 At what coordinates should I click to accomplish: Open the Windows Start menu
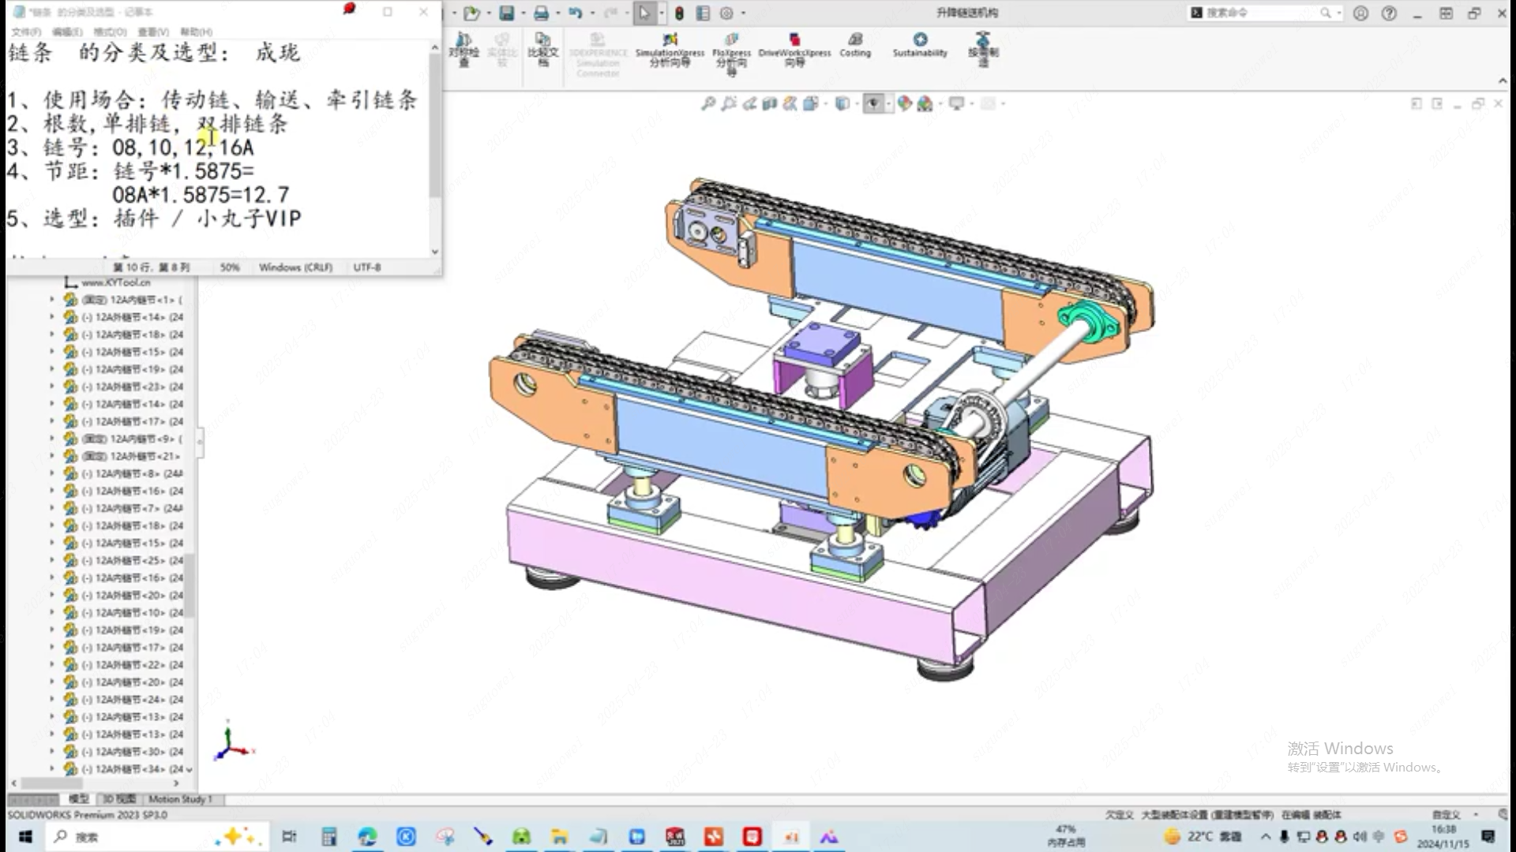click(x=24, y=837)
